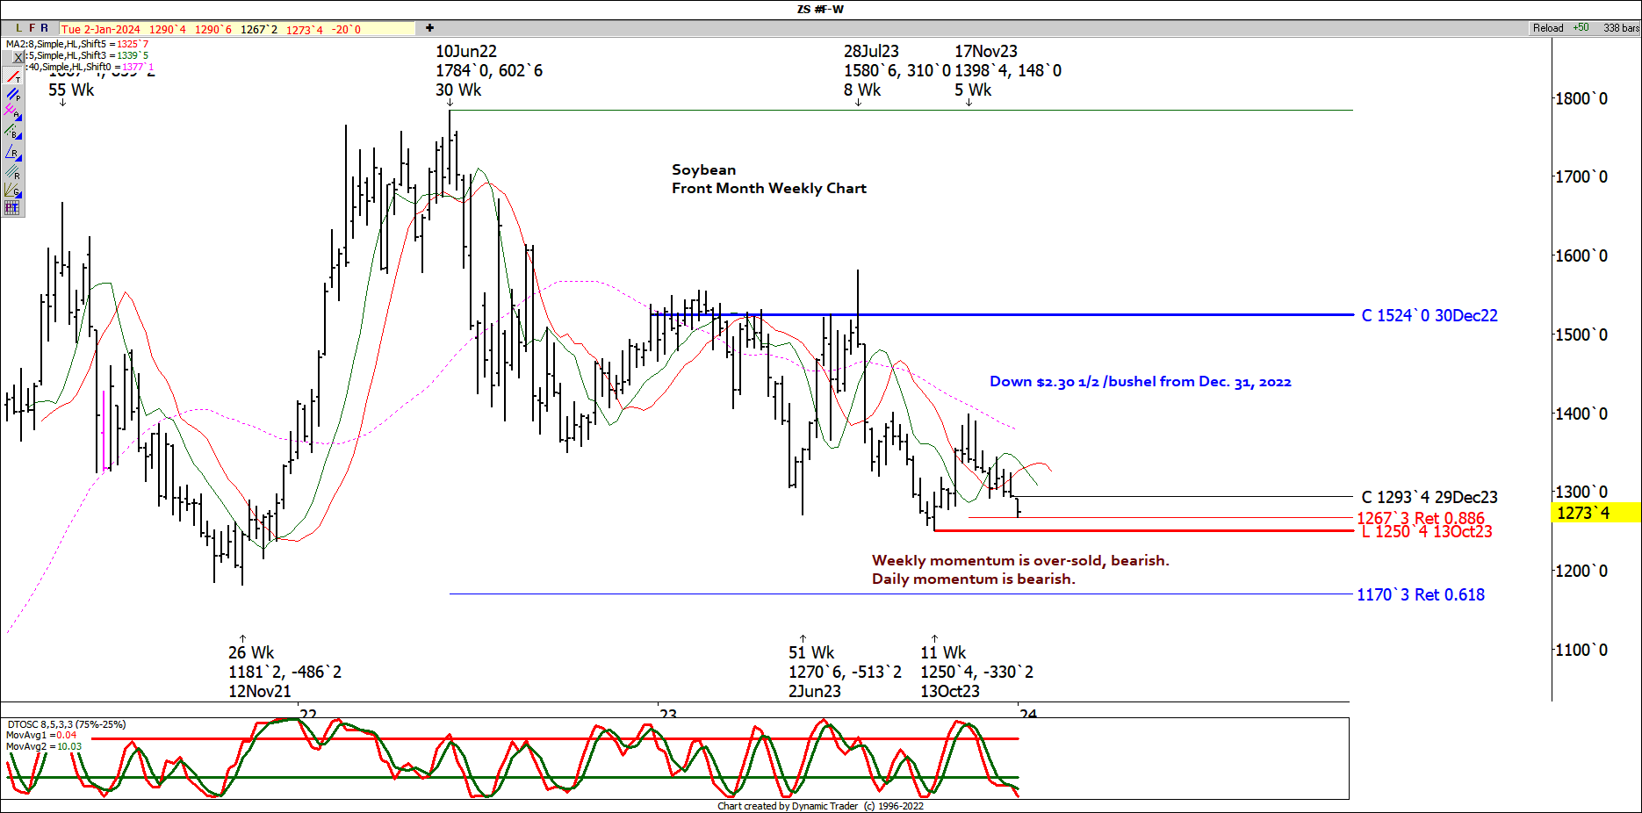The image size is (1642, 813).
Task: Click the '1267`3 Ret 0.886' retracement label
Action: click(1421, 518)
